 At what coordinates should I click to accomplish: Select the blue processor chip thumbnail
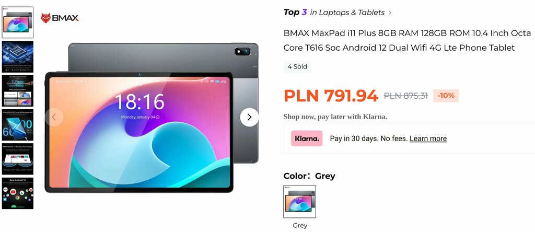click(18, 56)
